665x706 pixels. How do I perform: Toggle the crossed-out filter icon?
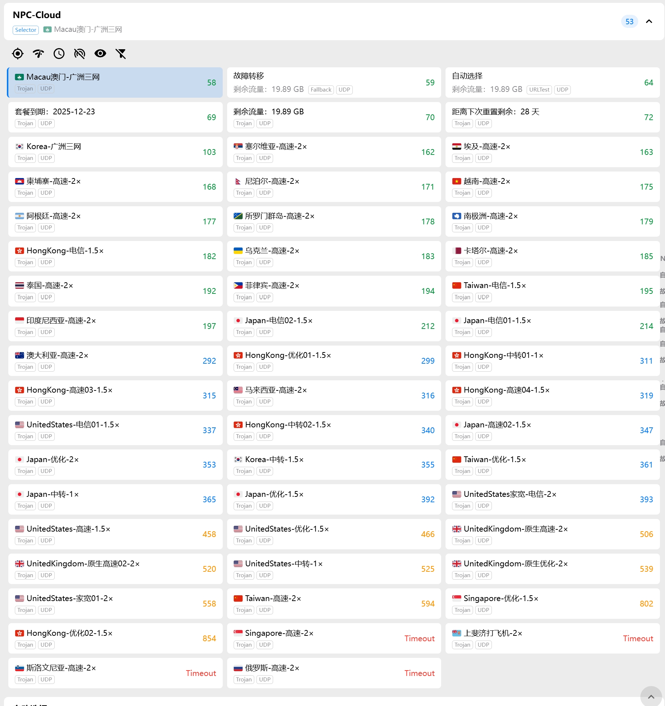[x=121, y=54]
